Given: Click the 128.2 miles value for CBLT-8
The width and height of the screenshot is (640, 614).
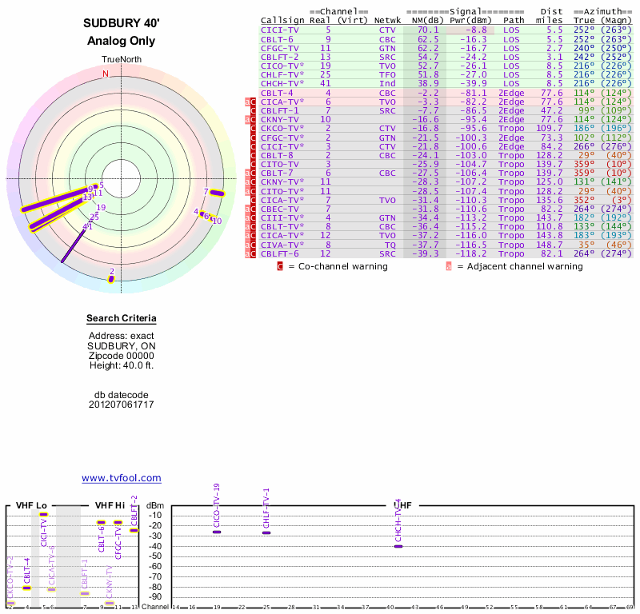Looking at the screenshot, I should [x=550, y=155].
